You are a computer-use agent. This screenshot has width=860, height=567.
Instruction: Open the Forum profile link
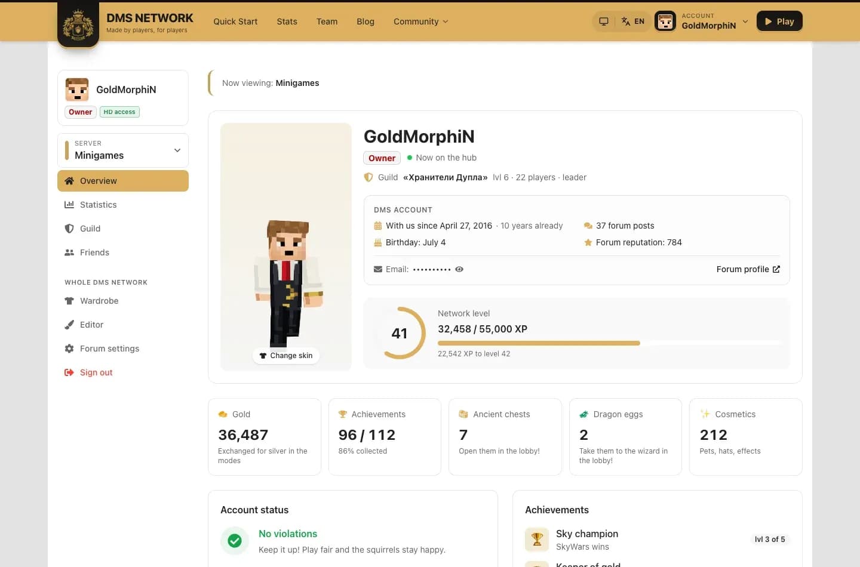click(748, 269)
